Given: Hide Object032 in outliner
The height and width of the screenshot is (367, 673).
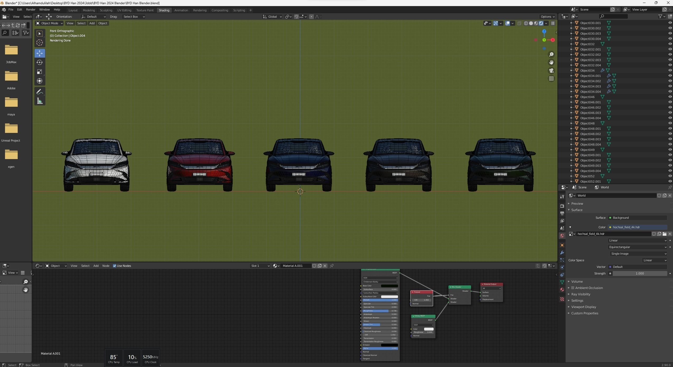Looking at the screenshot, I should point(670,44).
